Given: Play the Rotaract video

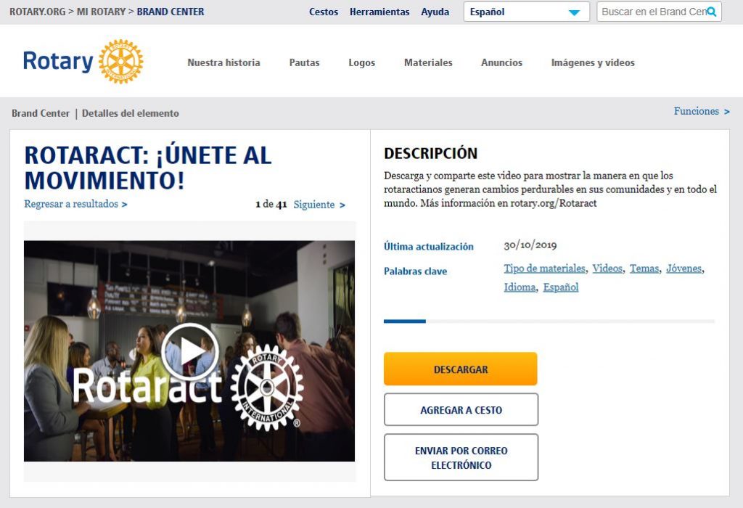Looking at the screenshot, I should point(189,351).
